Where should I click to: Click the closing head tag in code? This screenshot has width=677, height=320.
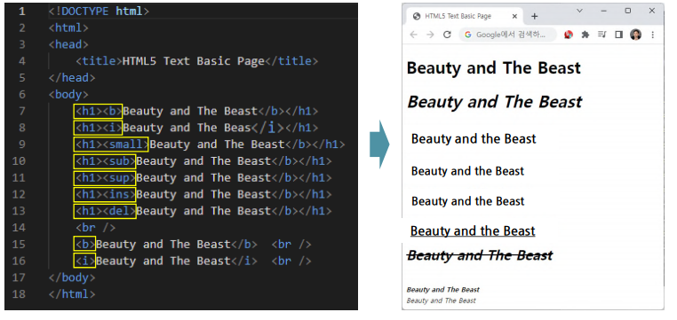point(72,78)
